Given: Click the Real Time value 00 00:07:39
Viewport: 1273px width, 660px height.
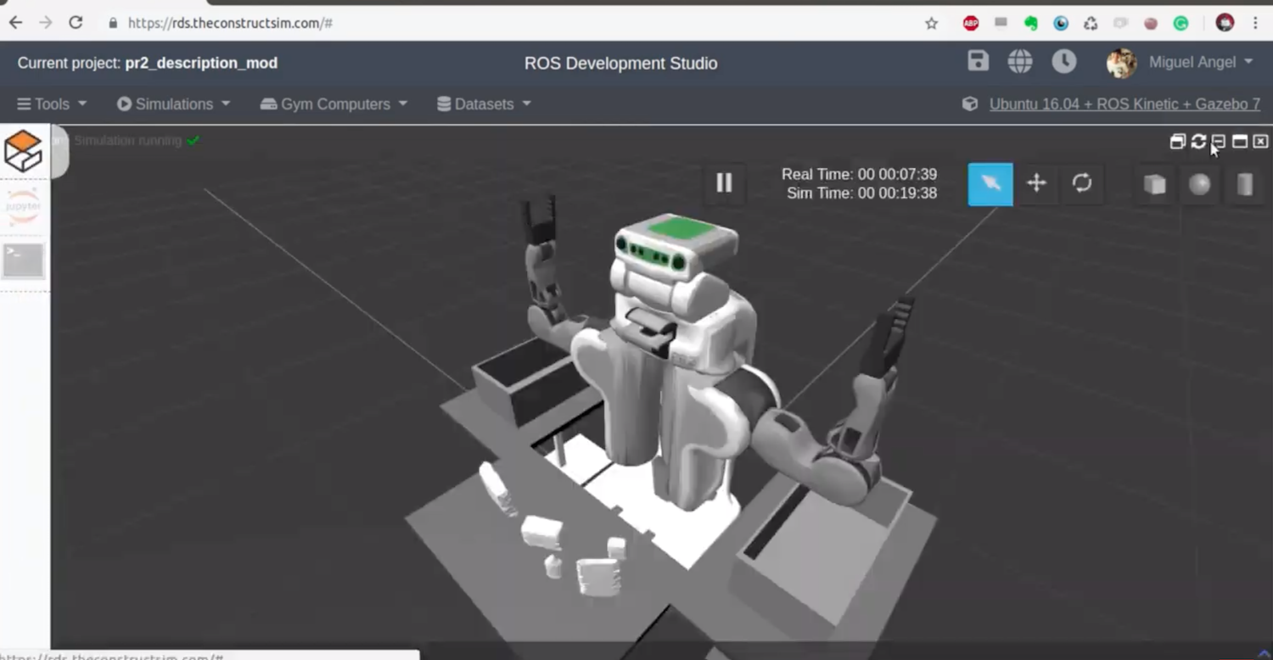Looking at the screenshot, I should click(897, 174).
